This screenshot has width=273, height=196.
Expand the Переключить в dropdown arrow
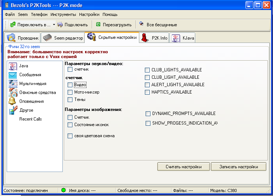tap(54, 25)
